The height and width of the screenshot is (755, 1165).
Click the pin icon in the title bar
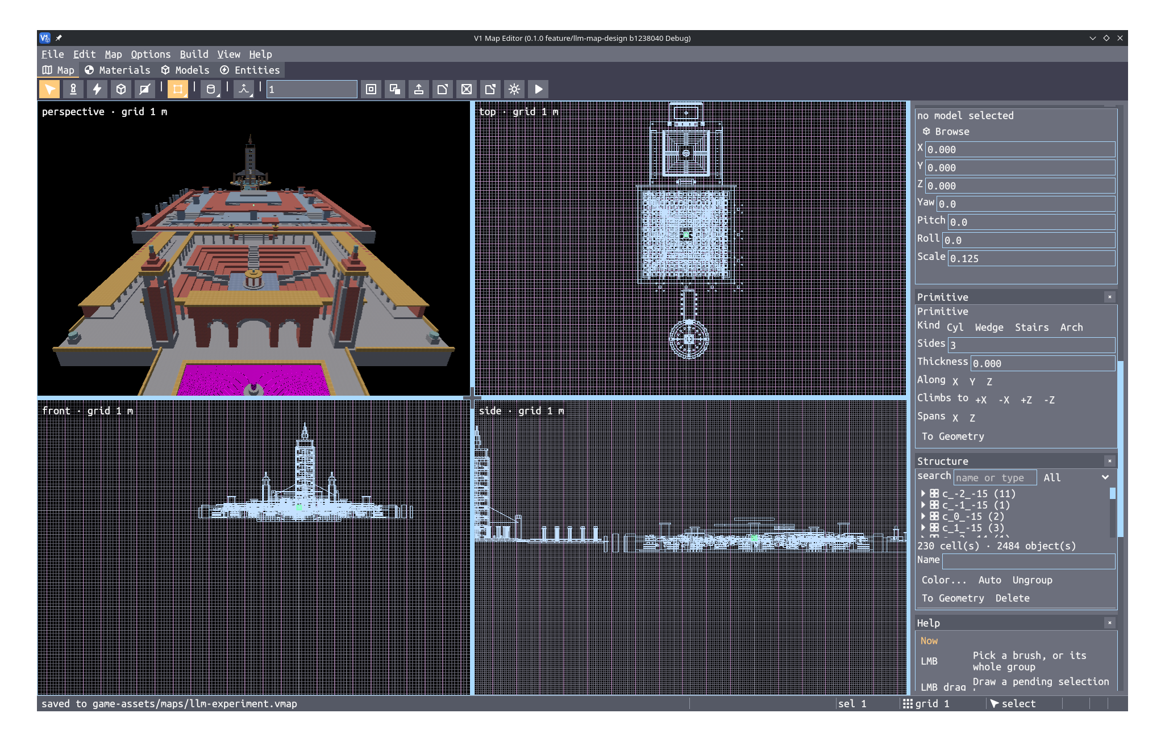[59, 38]
